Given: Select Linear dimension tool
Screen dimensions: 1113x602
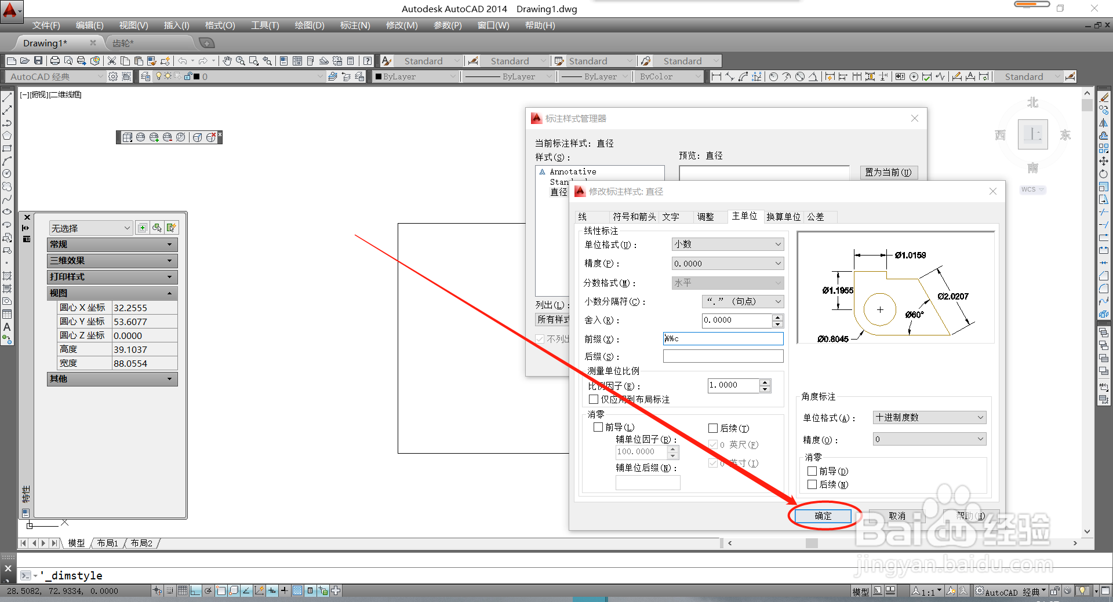Looking at the screenshot, I should click(716, 76).
